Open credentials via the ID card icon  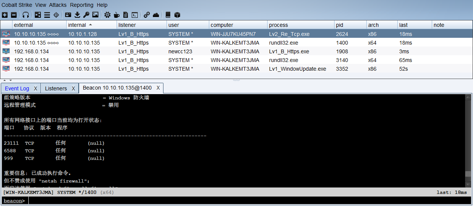(x=68, y=15)
